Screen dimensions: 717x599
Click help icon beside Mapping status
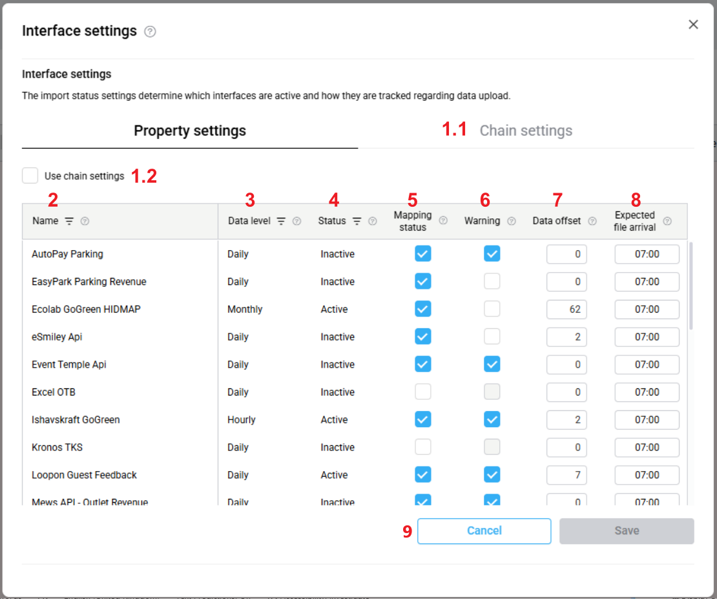click(443, 220)
